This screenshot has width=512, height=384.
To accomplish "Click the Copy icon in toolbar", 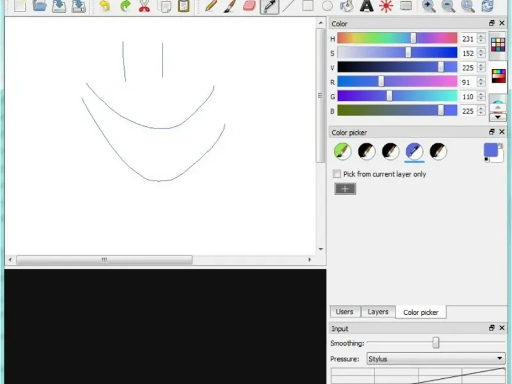I will (164, 6).
